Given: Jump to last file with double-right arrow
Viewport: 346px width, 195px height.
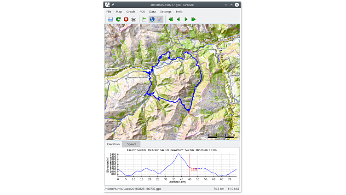Looking at the screenshot, I should 194,19.
